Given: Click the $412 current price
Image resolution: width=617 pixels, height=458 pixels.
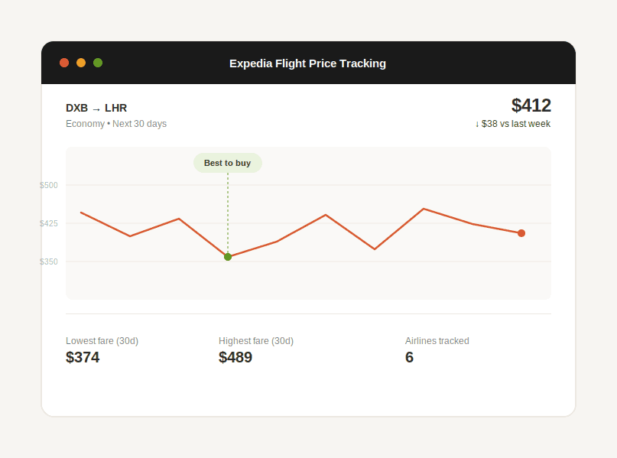Looking at the screenshot, I should (531, 106).
